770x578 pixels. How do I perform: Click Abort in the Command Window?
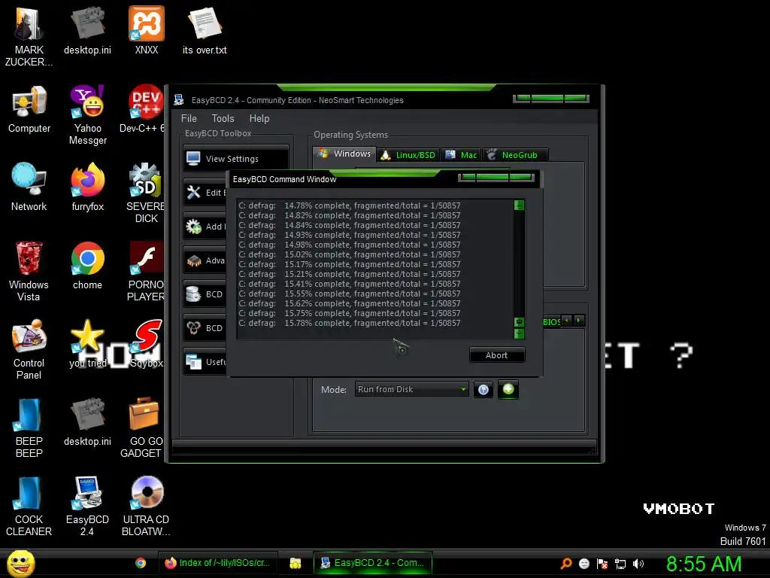click(496, 355)
